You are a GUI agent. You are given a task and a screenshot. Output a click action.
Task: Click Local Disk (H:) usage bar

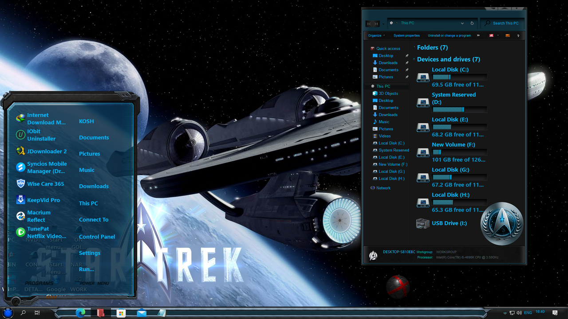459,202
